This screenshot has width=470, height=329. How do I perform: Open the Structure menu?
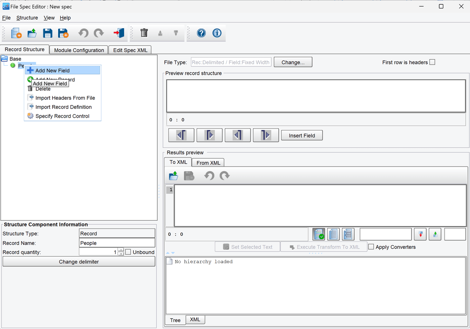[27, 18]
